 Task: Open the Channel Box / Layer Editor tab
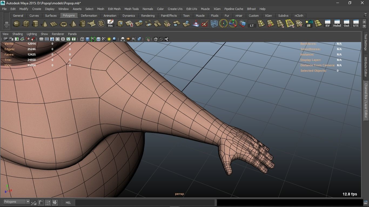[366, 100]
